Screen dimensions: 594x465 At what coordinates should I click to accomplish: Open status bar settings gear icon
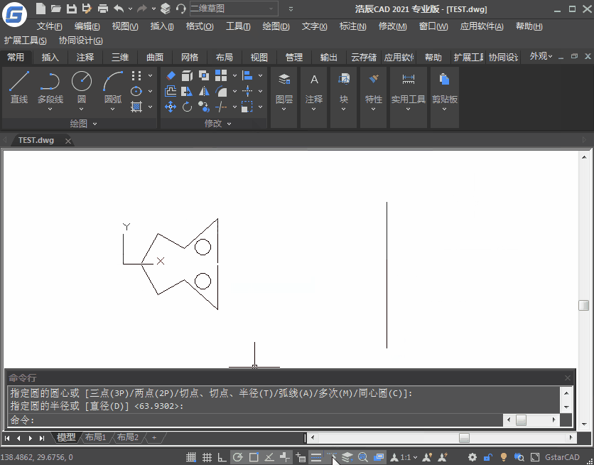click(x=472, y=457)
